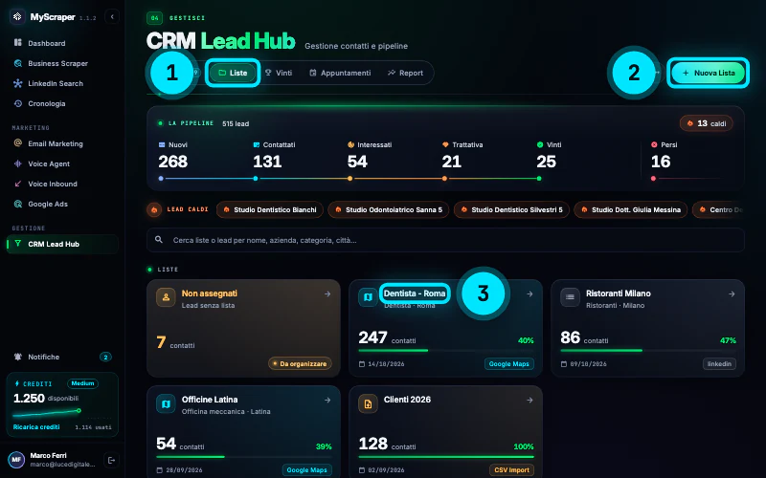Viewport: 766px width, 478px height.
Task: Collapse the sidebar with the chevron button
Action: click(x=112, y=16)
